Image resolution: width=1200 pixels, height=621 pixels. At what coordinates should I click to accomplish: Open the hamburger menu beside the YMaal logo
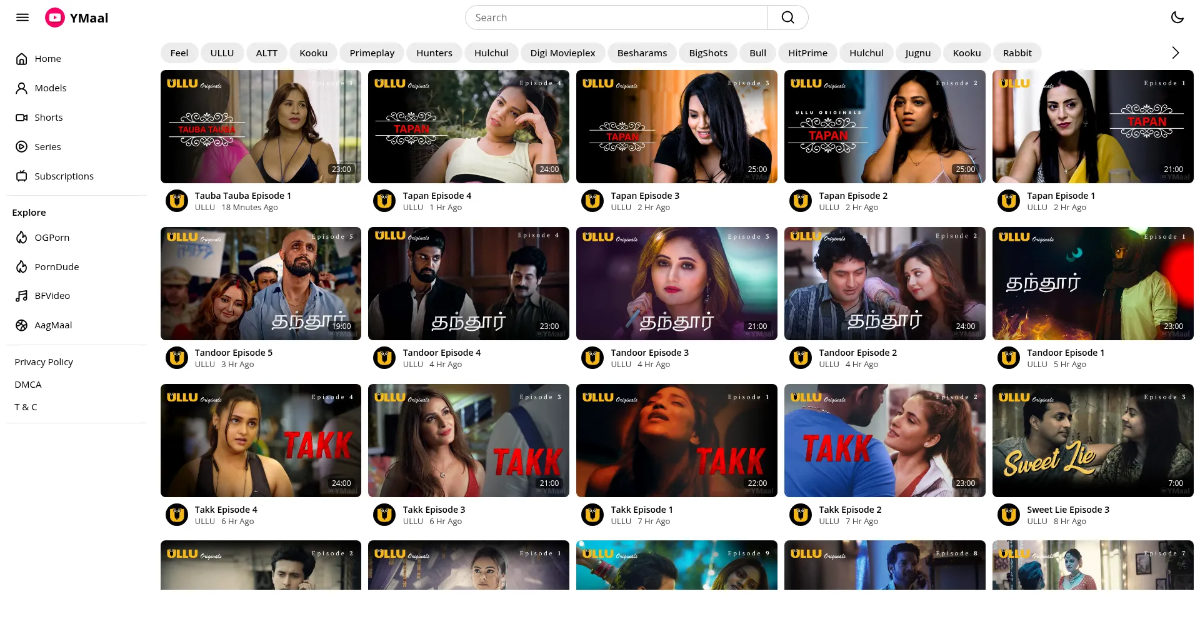pyautogui.click(x=22, y=18)
